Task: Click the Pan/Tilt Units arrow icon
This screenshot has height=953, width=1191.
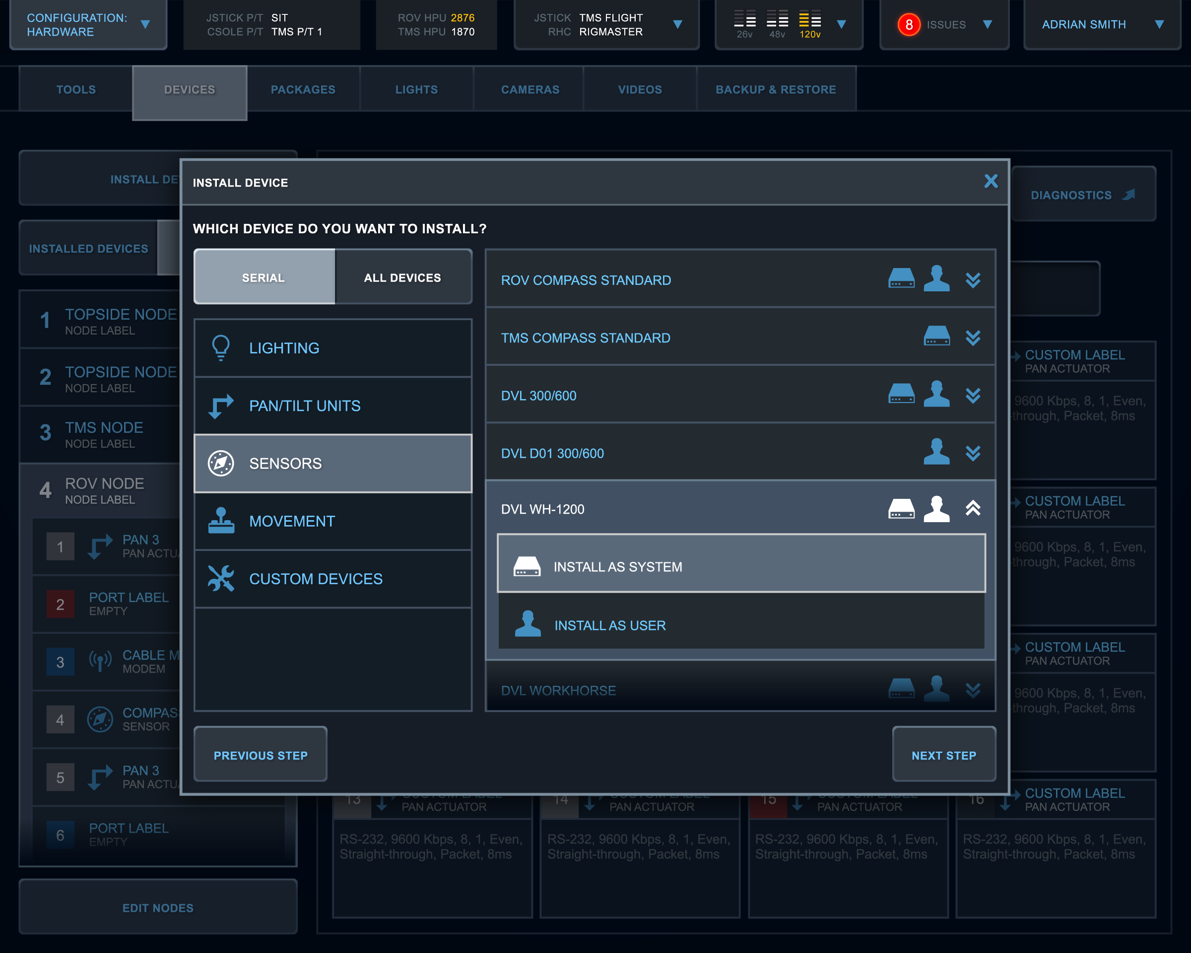Action: (x=220, y=406)
